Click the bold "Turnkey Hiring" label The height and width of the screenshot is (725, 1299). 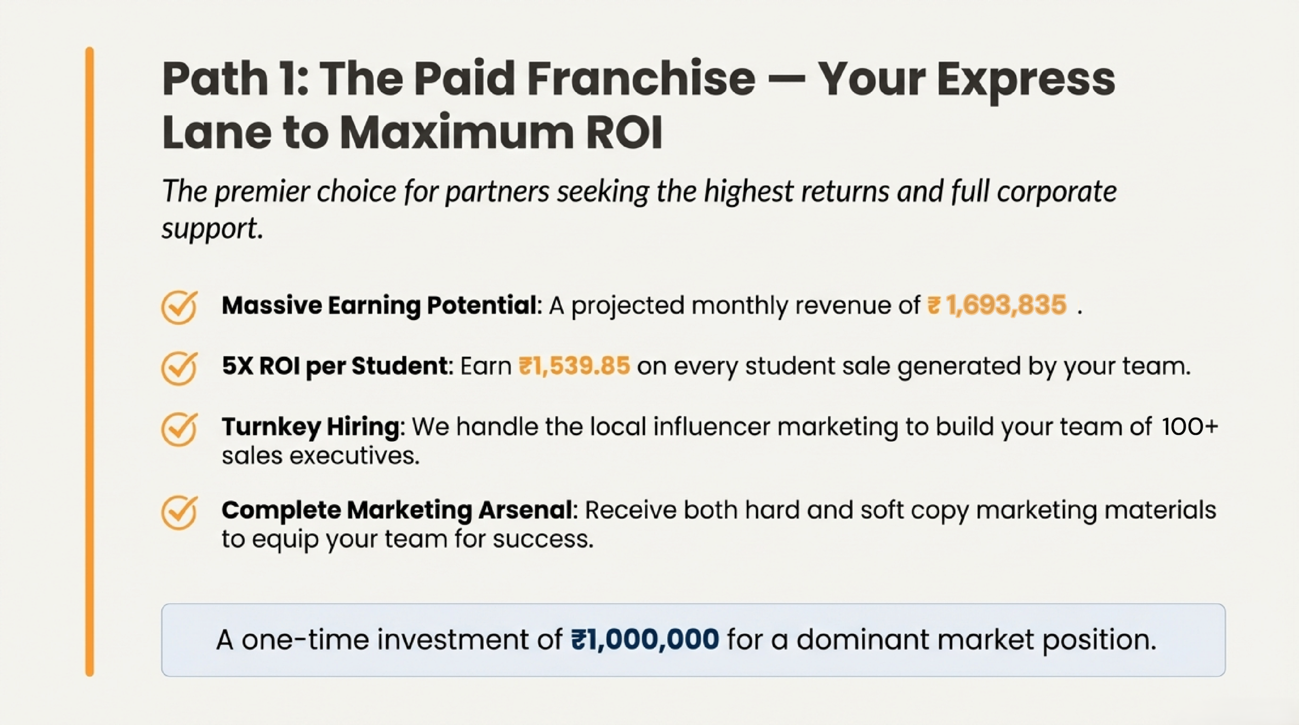click(x=311, y=427)
